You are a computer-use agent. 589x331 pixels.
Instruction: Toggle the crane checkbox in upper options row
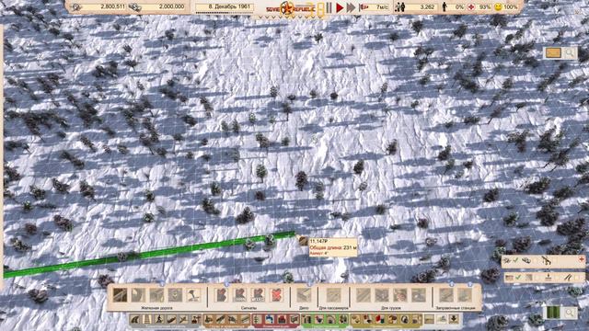(x=555, y=260)
